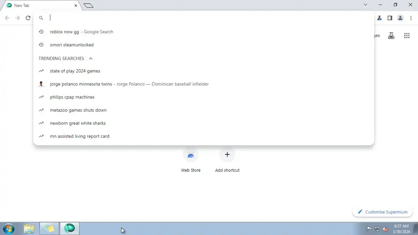This screenshot has height=235, width=418.
Task: Click the Jorge Polanco thumbnail image
Action: 41,84
